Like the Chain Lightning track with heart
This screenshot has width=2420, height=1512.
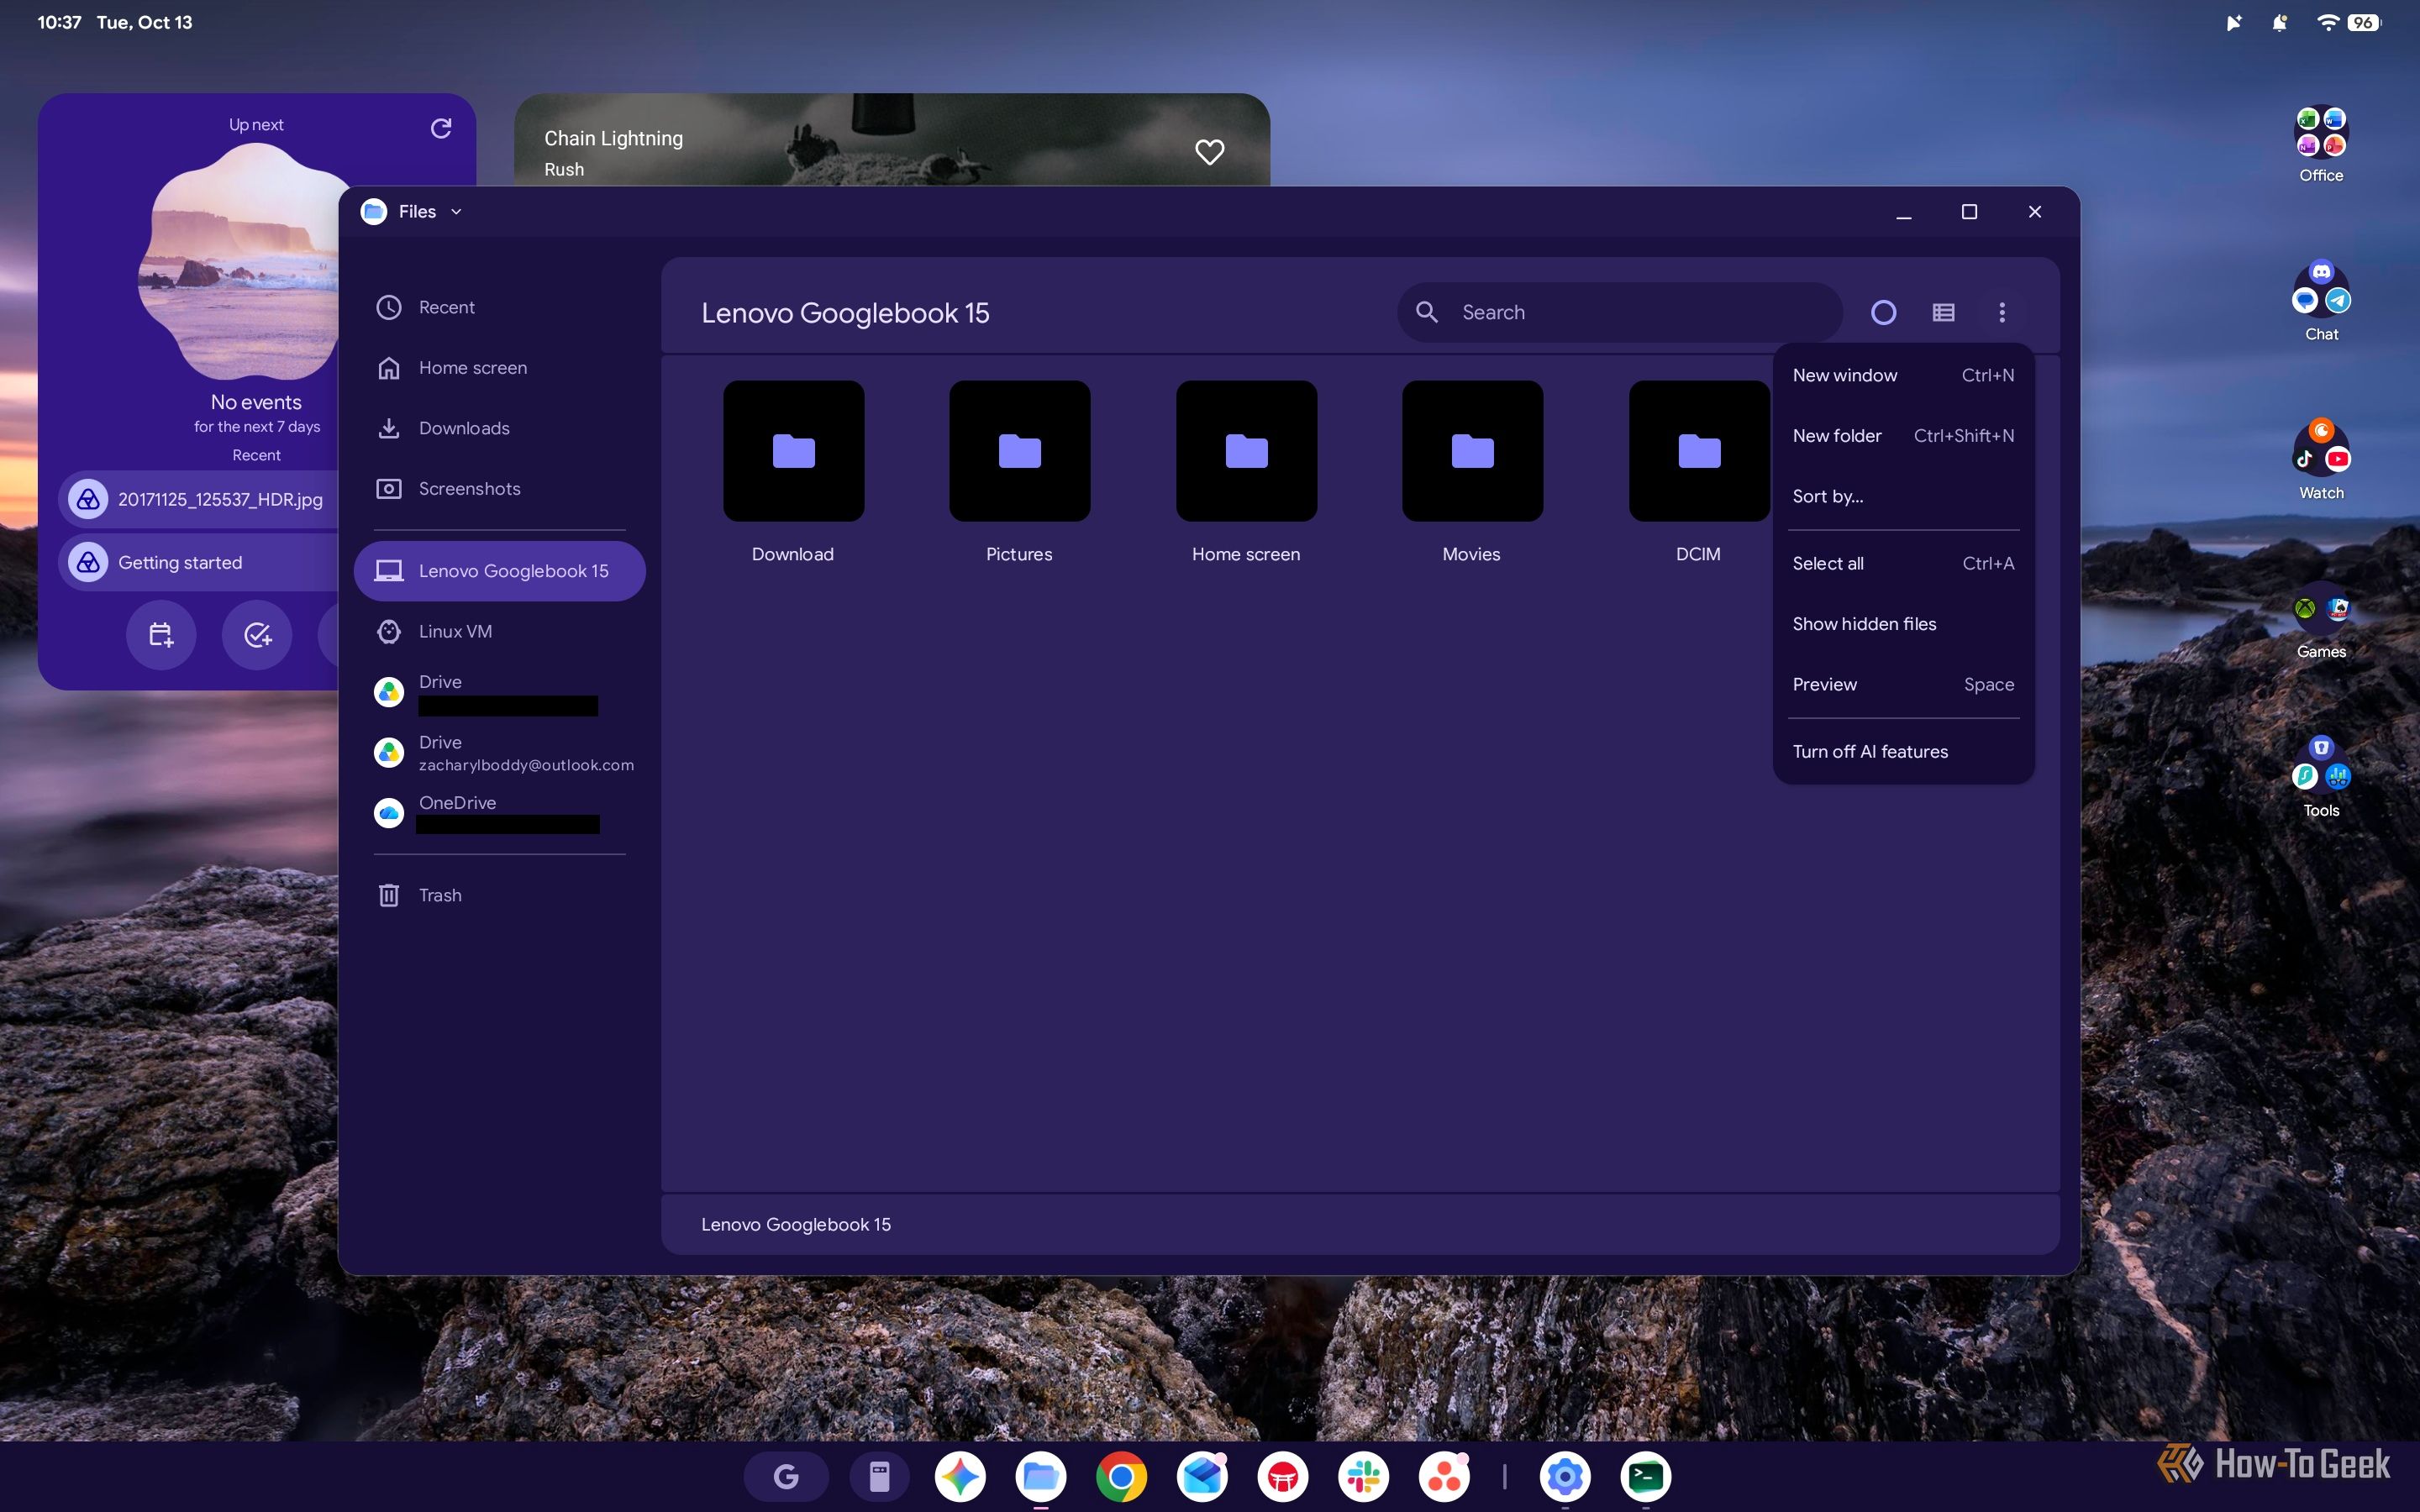pyautogui.click(x=1210, y=152)
